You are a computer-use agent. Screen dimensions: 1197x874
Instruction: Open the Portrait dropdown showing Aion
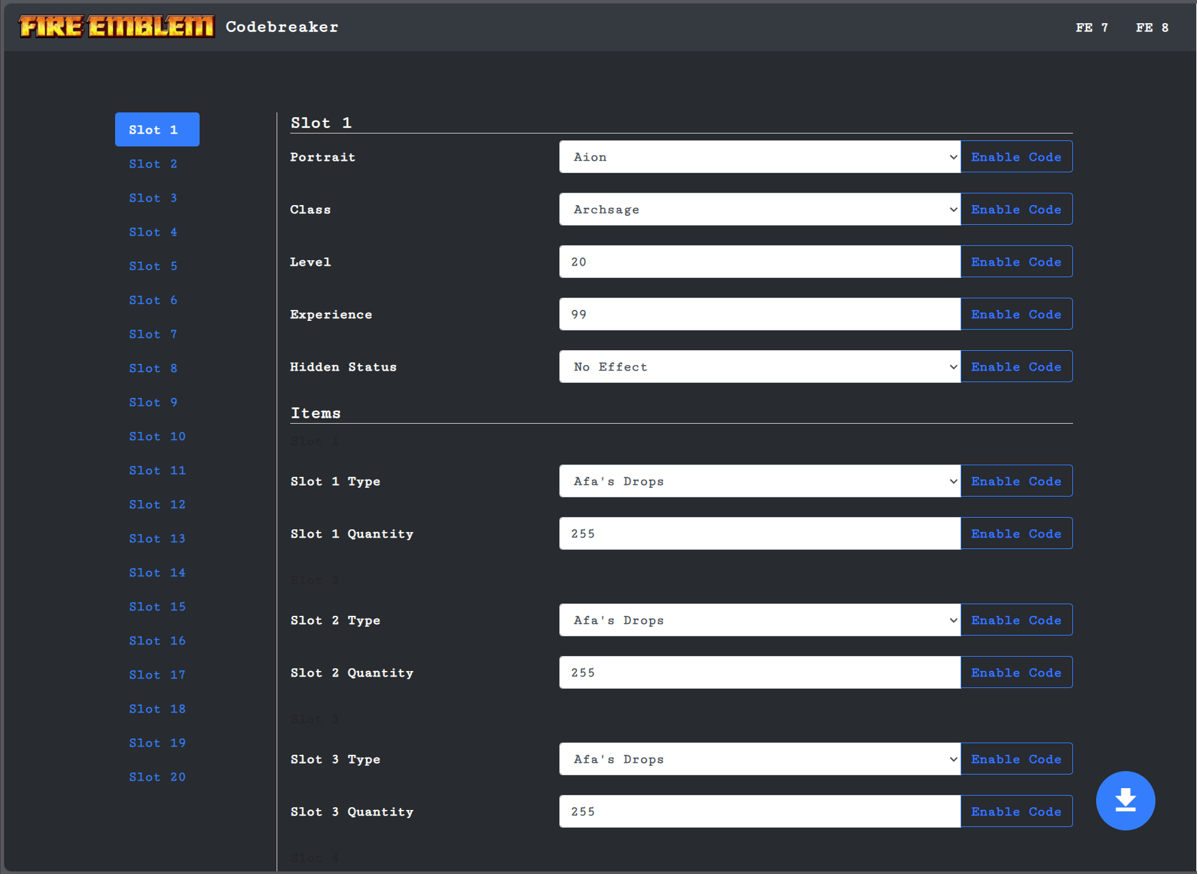(x=759, y=157)
